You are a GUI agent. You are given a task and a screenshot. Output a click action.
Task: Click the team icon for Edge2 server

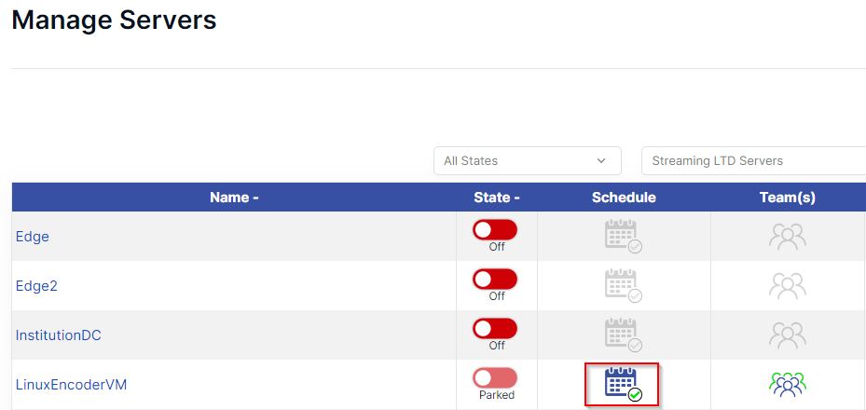click(x=788, y=286)
